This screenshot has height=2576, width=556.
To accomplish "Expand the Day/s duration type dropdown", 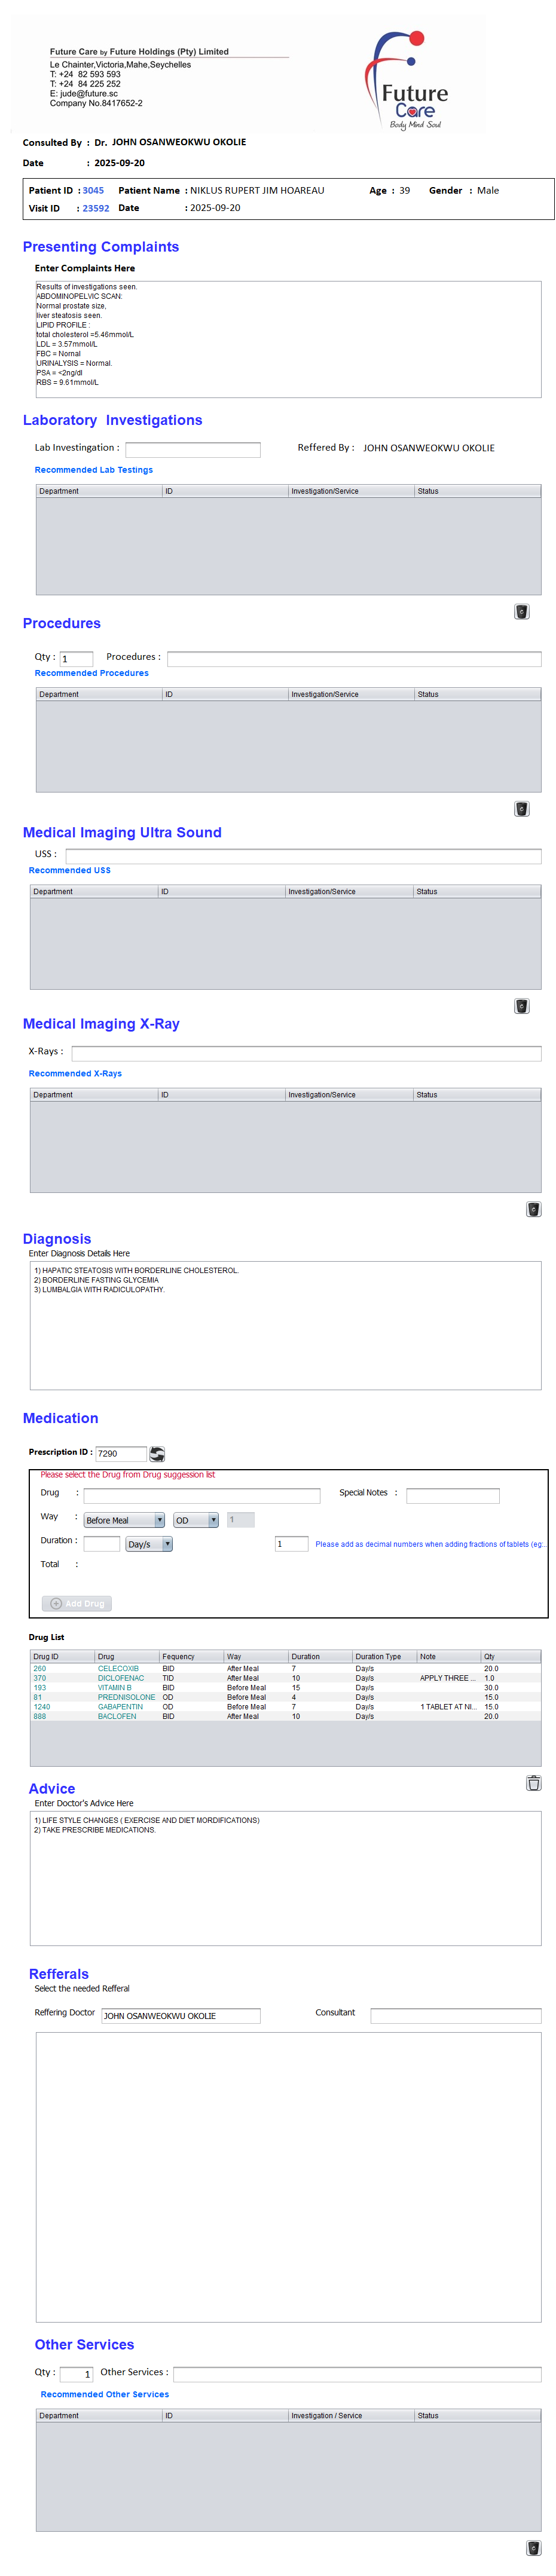I will [149, 1543].
